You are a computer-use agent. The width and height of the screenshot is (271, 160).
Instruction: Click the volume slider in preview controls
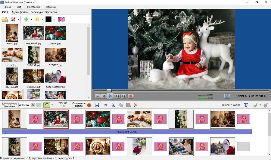tap(205, 97)
